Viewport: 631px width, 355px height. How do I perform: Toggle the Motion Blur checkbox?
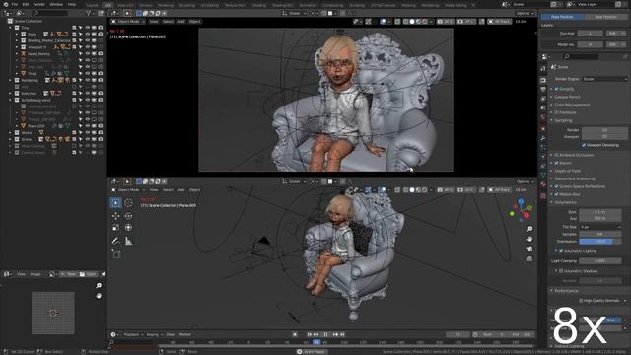pyautogui.click(x=556, y=194)
